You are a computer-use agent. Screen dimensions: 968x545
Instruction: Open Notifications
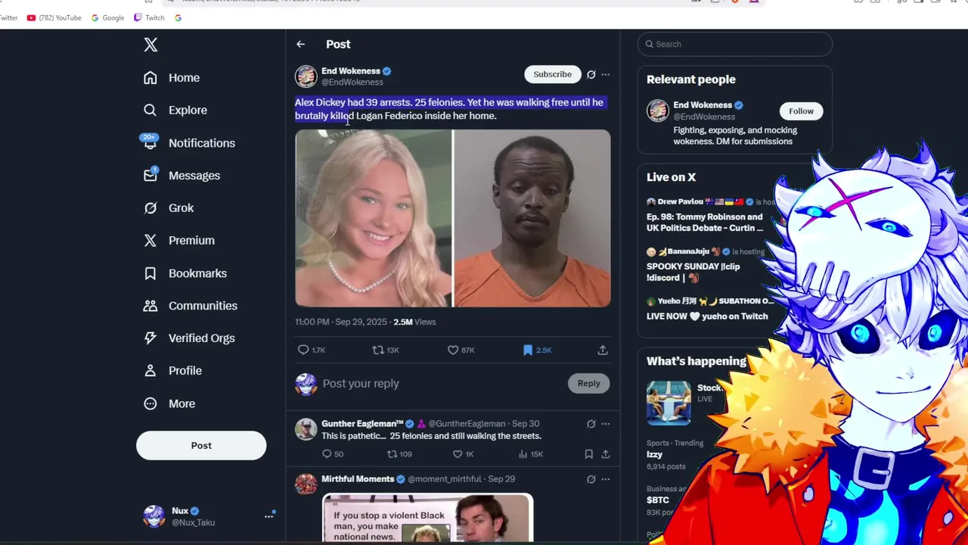coord(202,143)
